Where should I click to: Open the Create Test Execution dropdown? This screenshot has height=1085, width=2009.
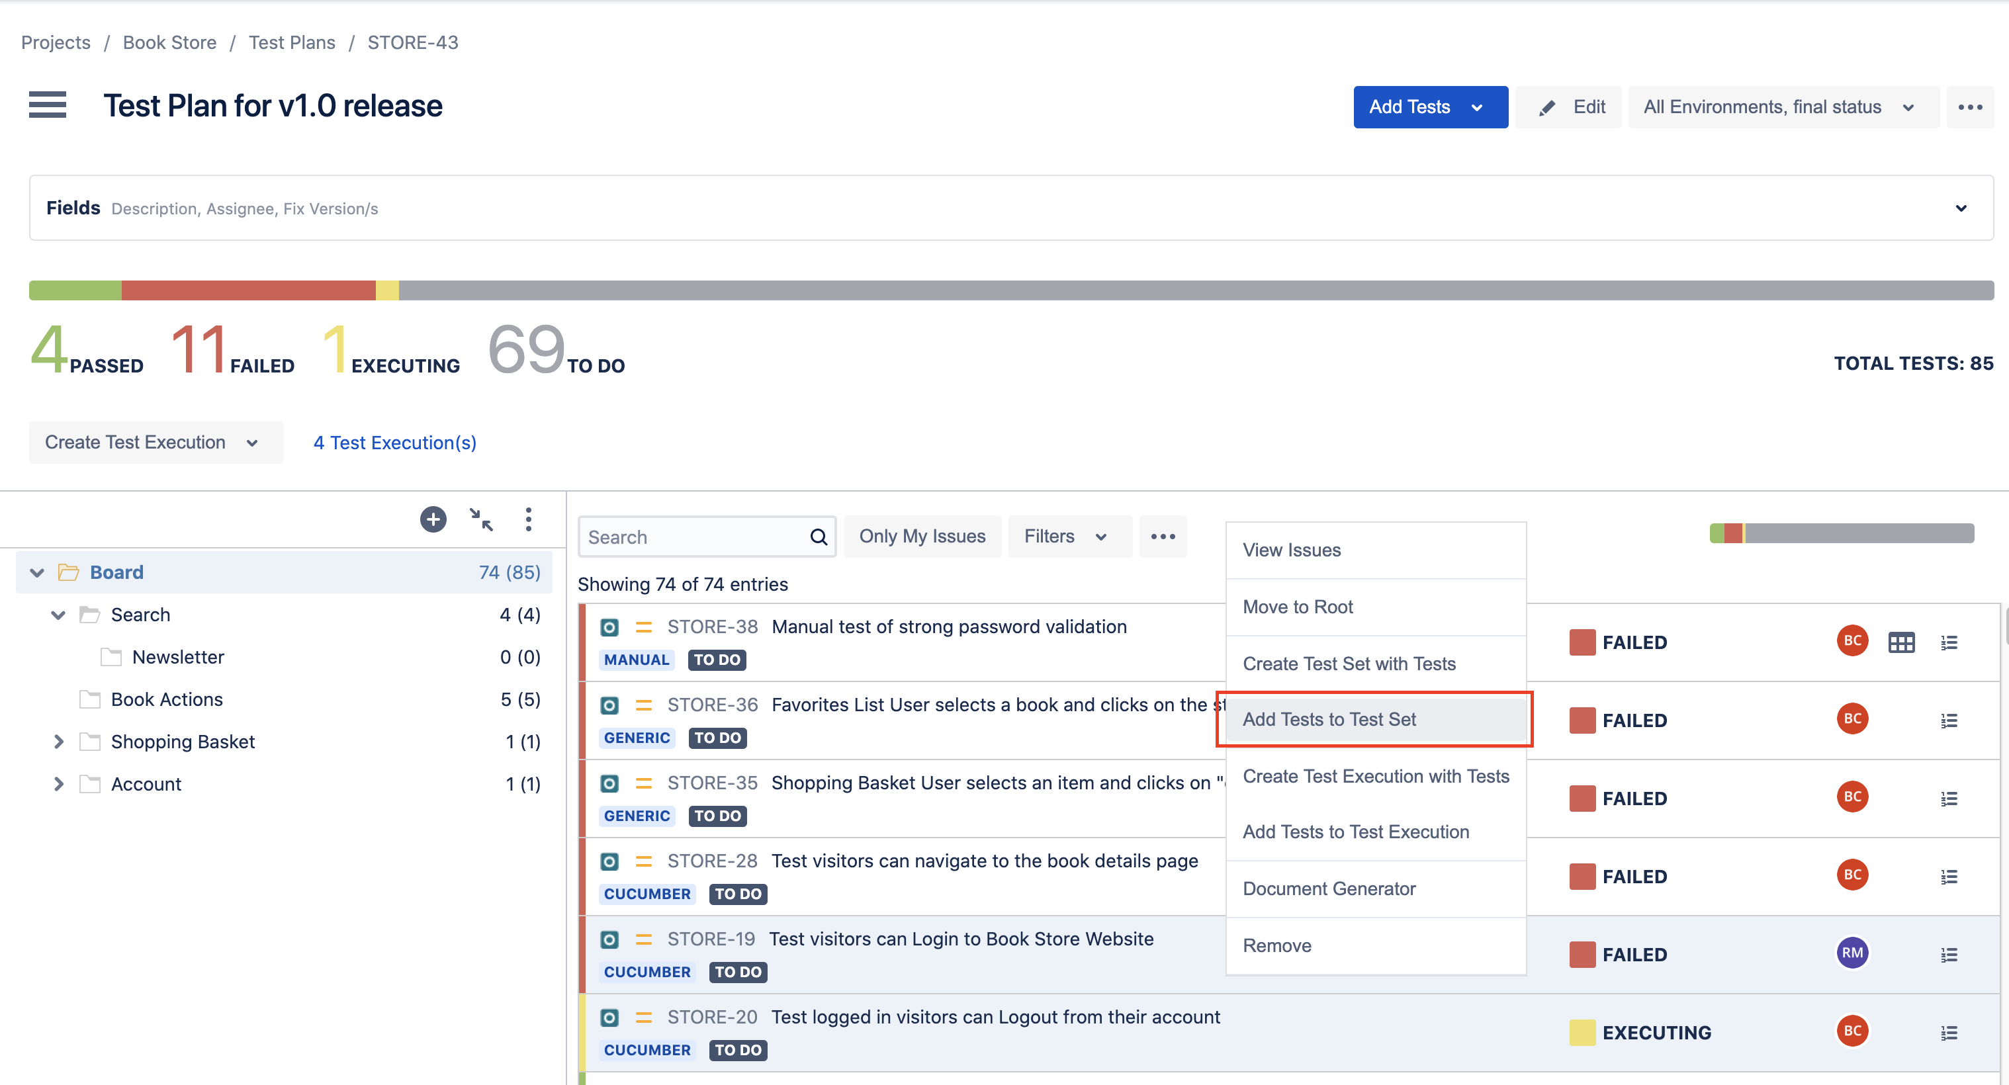coord(156,442)
